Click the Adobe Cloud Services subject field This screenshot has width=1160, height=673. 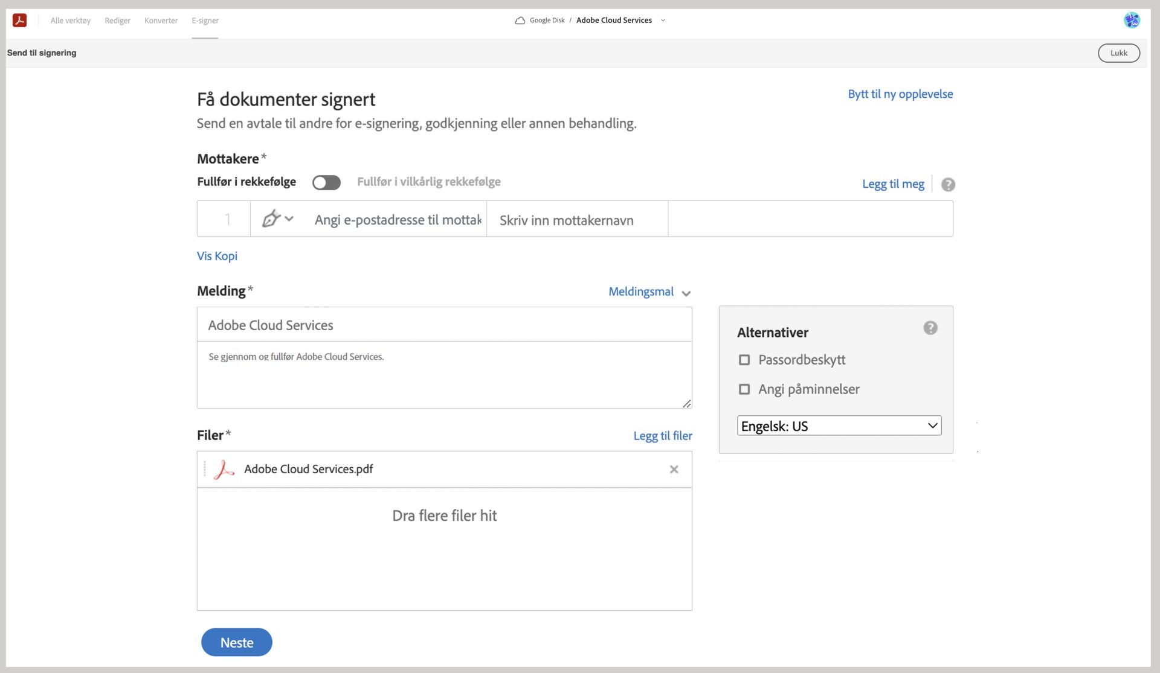pyautogui.click(x=444, y=325)
